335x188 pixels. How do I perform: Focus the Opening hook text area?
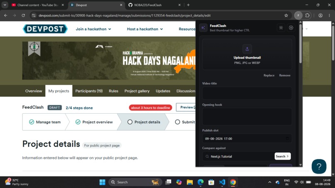pyautogui.click(x=247, y=117)
